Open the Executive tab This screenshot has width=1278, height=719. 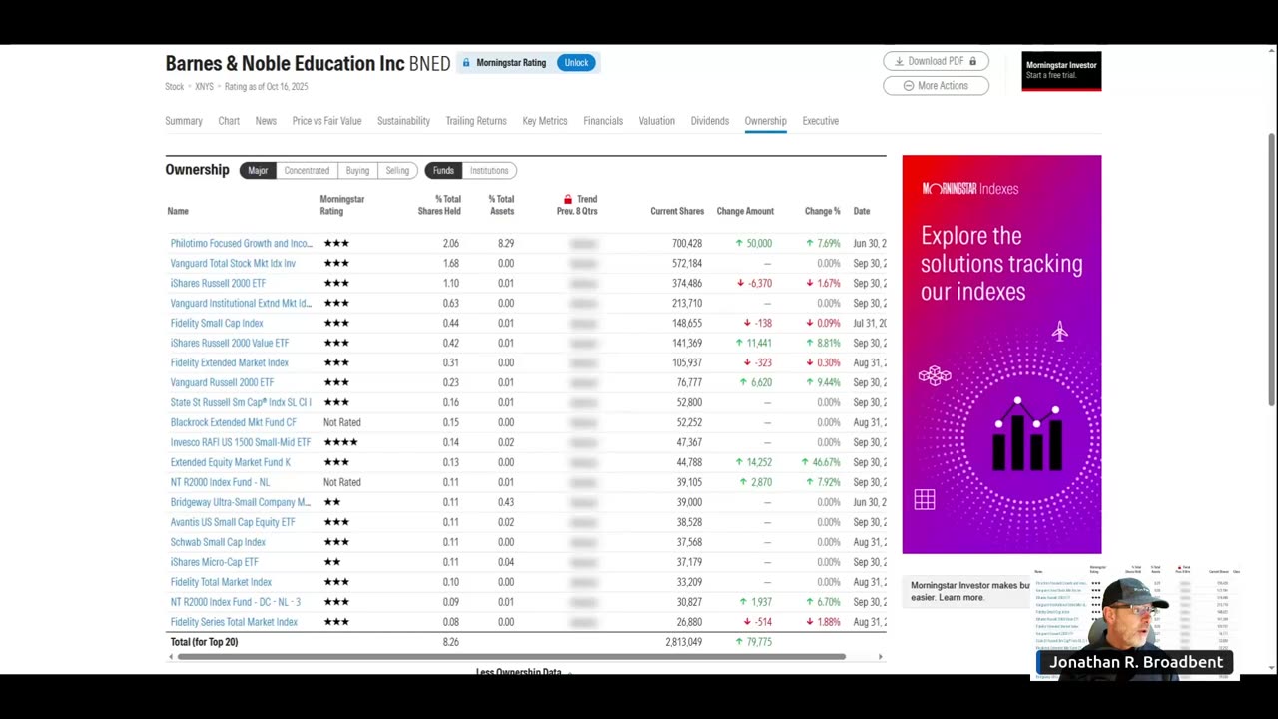coord(821,121)
